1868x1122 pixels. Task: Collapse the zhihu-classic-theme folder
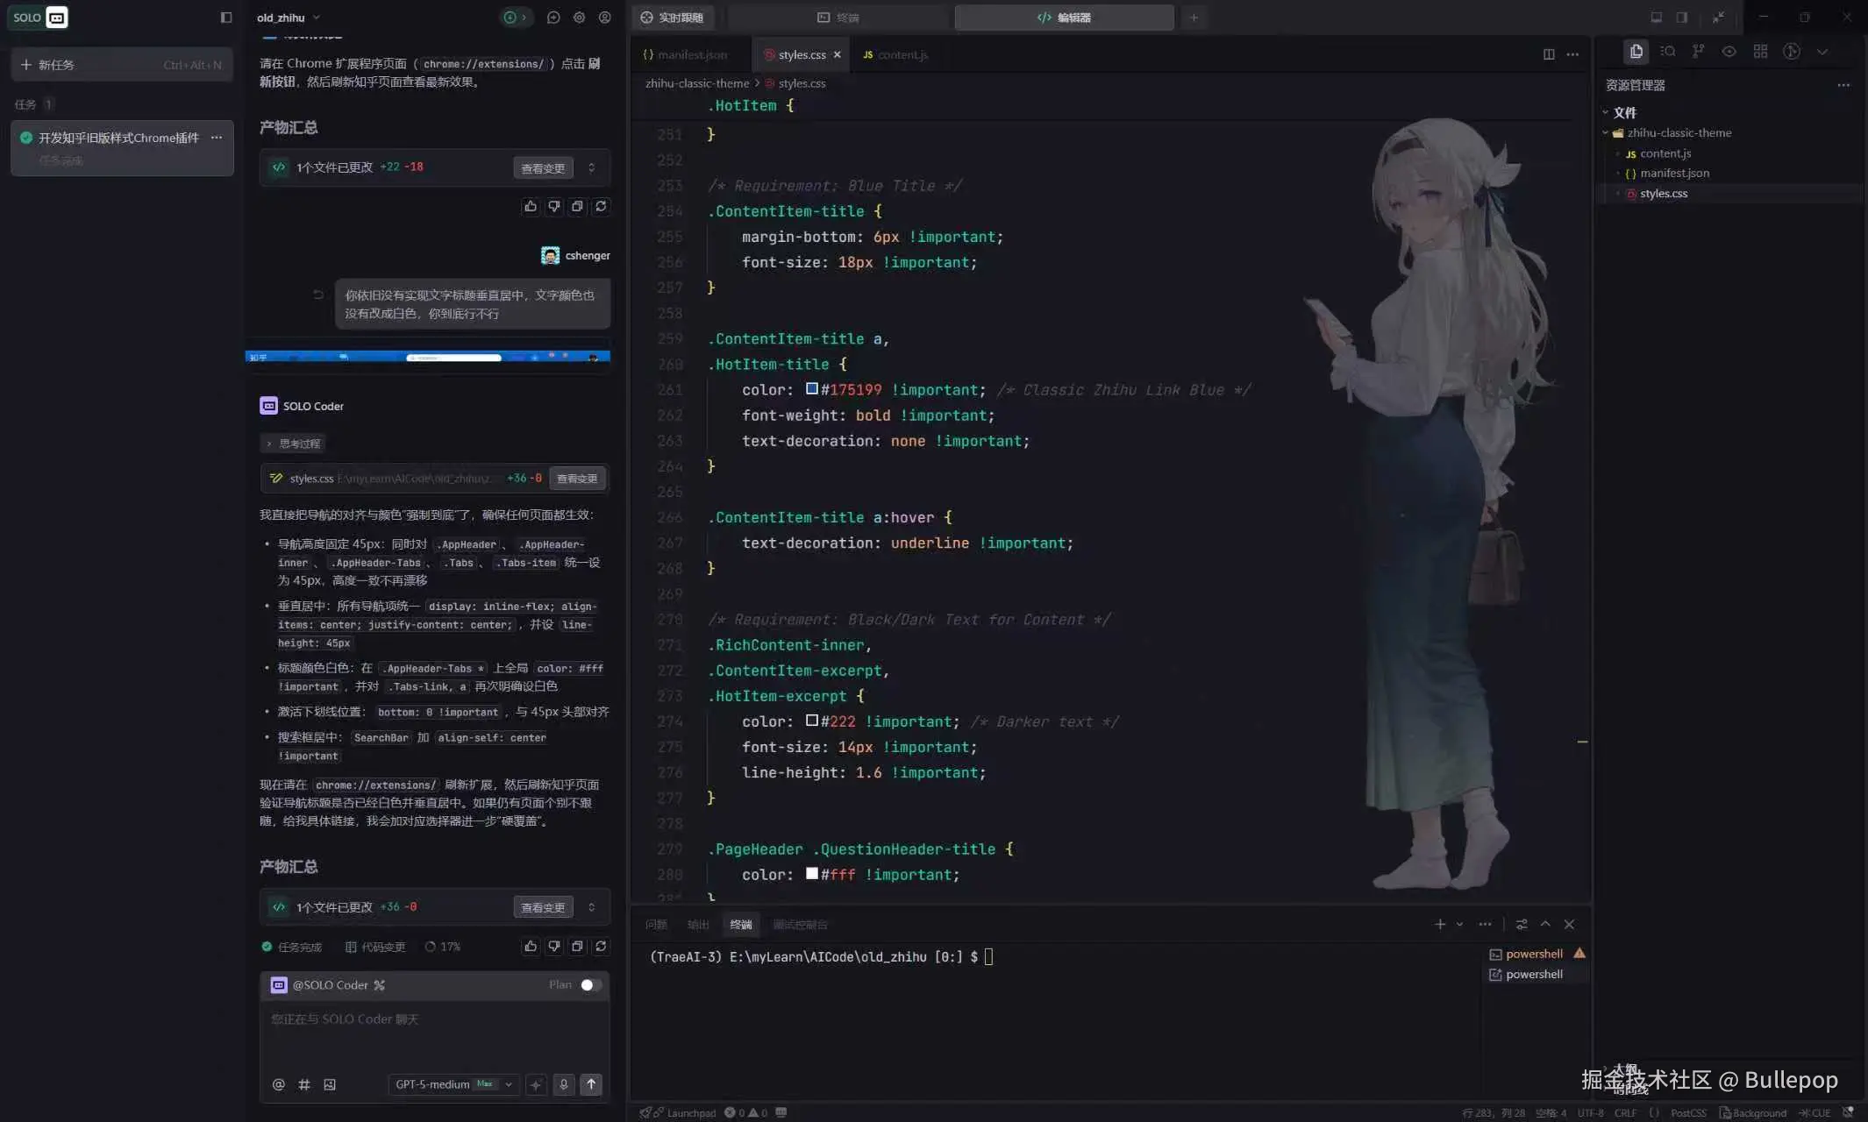click(x=1678, y=133)
